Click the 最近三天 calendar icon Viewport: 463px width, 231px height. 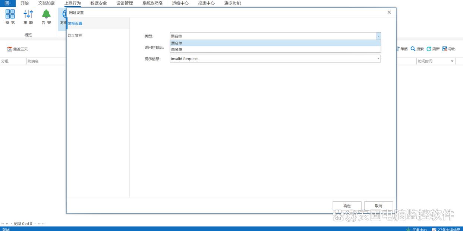click(x=10, y=49)
